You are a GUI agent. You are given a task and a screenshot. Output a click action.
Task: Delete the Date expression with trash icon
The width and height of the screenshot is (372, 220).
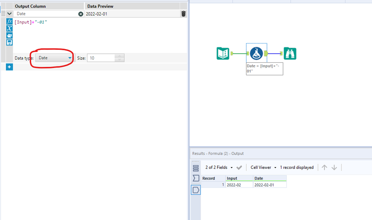[x=183, y=14]
